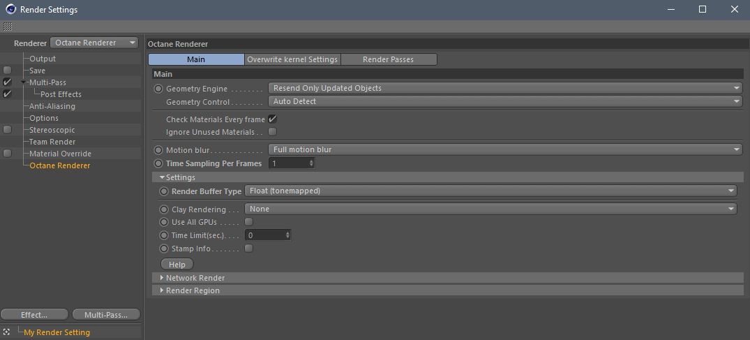The height and width of the screenshot is (340, 750).
Task: Disable the Multi-Pass checkbox
Action: [7, 82]
